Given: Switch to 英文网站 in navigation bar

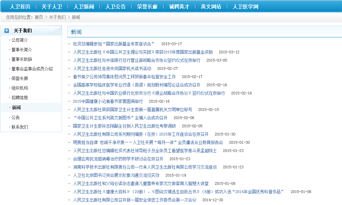Looking at the screenshot, I should coord(211,7).
